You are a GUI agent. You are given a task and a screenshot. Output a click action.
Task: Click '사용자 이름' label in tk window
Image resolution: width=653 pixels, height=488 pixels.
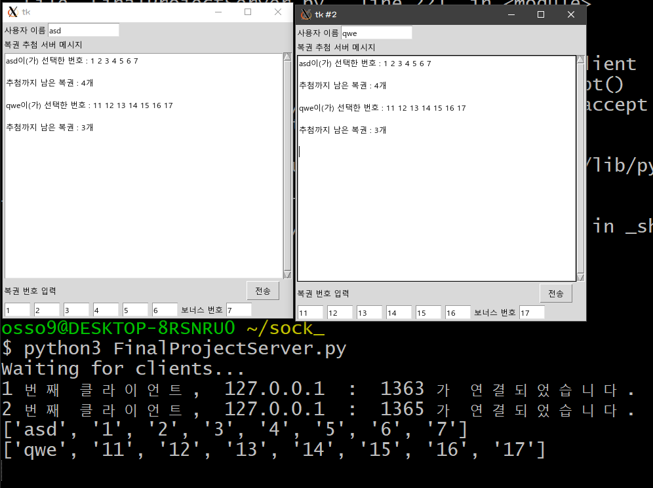(25, 30)
